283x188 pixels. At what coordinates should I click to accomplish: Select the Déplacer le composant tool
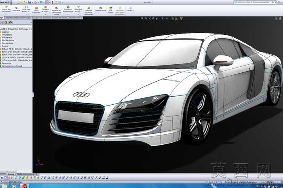[45, 9]
